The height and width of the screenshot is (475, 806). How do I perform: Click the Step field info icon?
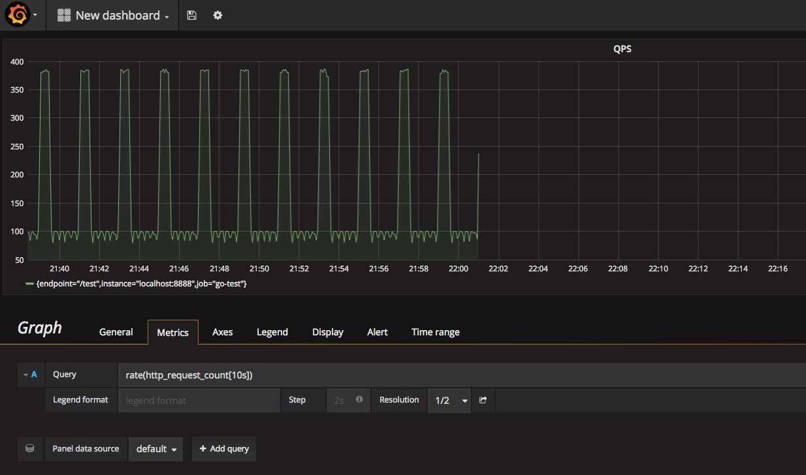359,399
